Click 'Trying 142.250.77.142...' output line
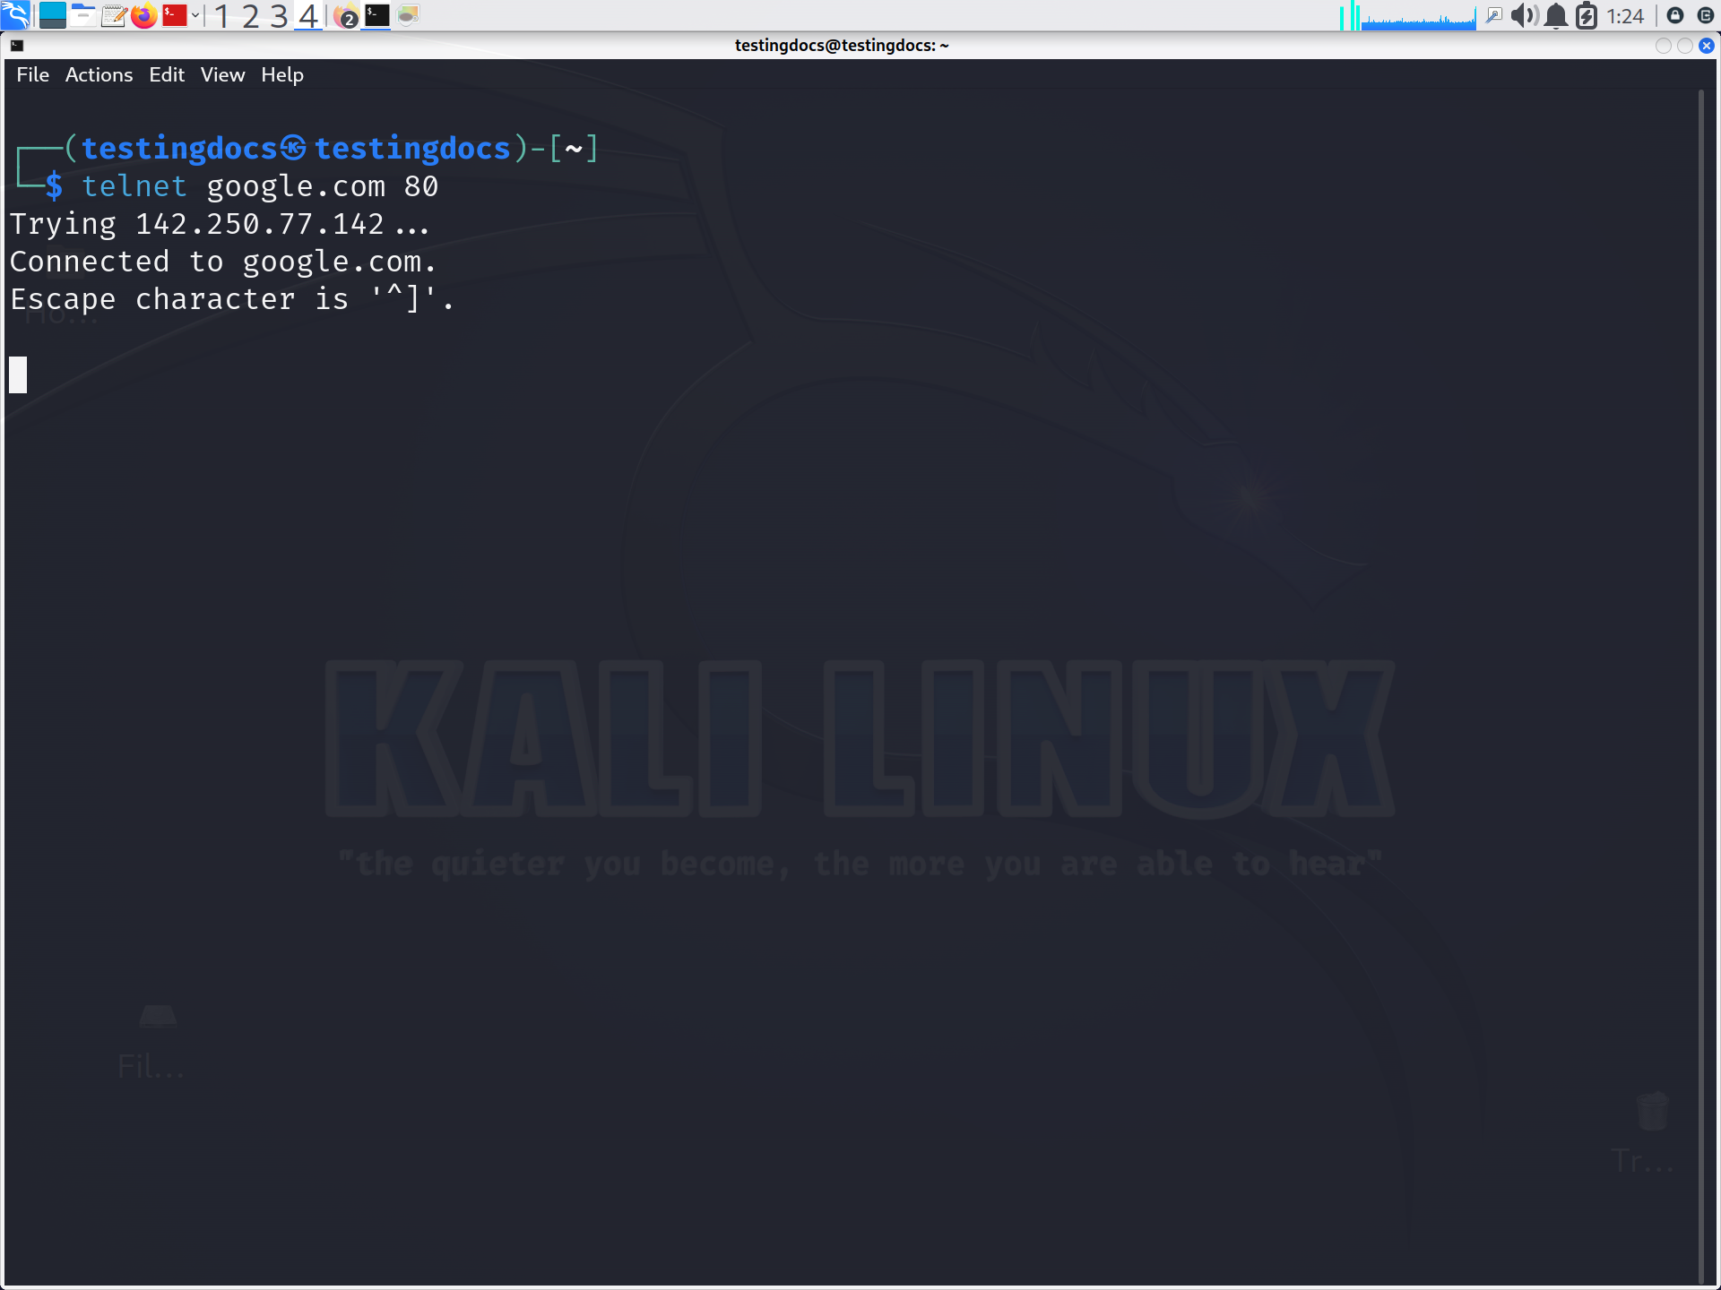1721x1290 pixels. (x=221, y=224)
